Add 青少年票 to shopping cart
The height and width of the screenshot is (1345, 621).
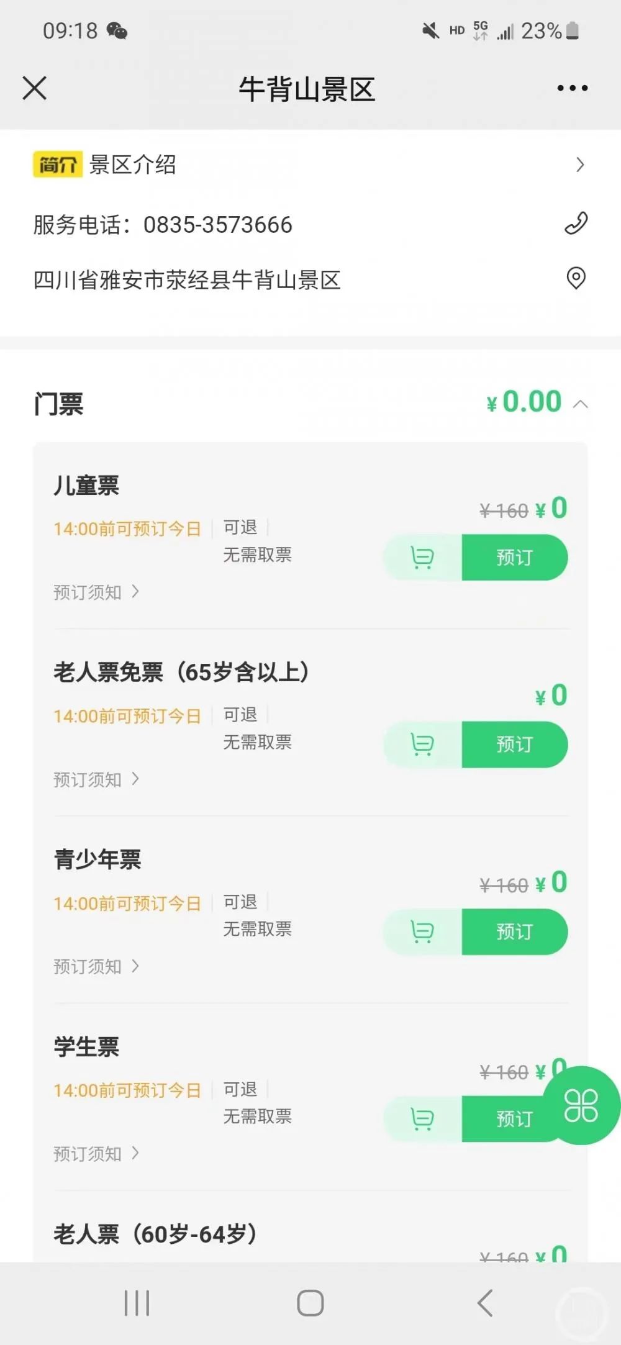tap(422, 931)
